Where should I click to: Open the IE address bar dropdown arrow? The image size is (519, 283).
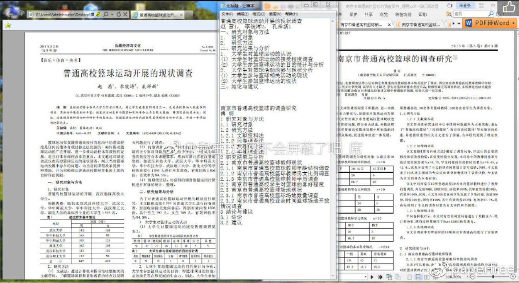(x=112, y=14)
